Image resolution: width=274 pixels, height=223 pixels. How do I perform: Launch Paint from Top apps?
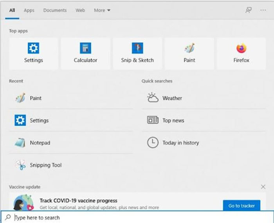(x=189, y=54)
